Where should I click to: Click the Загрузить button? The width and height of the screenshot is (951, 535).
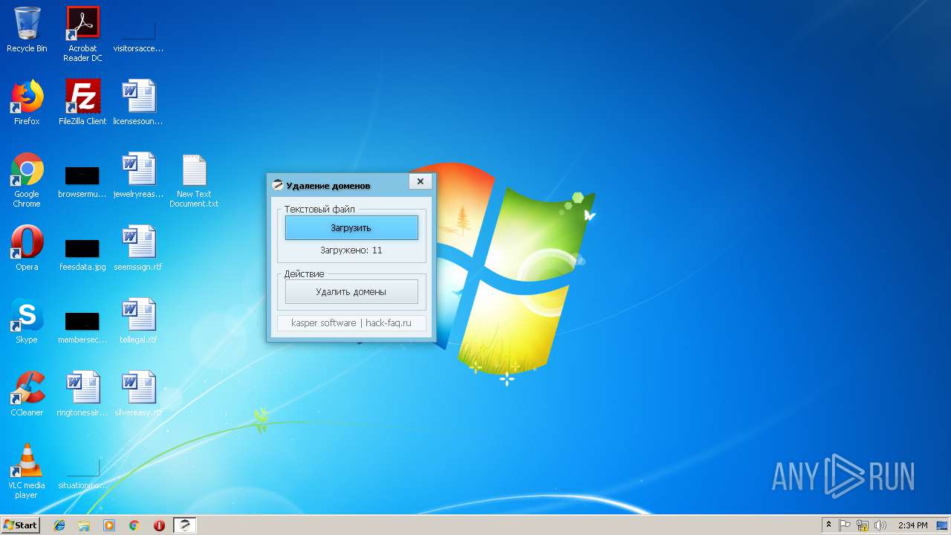point(351,228)
